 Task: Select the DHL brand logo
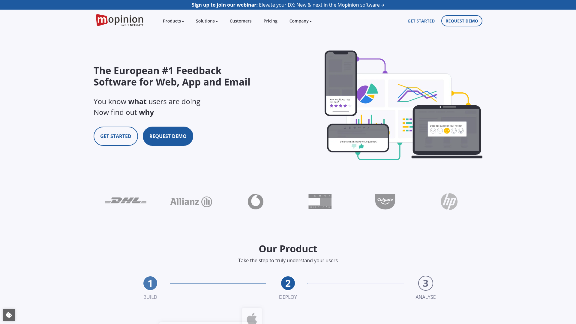click(x=125, y=201)
